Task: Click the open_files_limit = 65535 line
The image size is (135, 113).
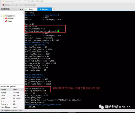Action: pyautogui.click(x=38, y=84)
